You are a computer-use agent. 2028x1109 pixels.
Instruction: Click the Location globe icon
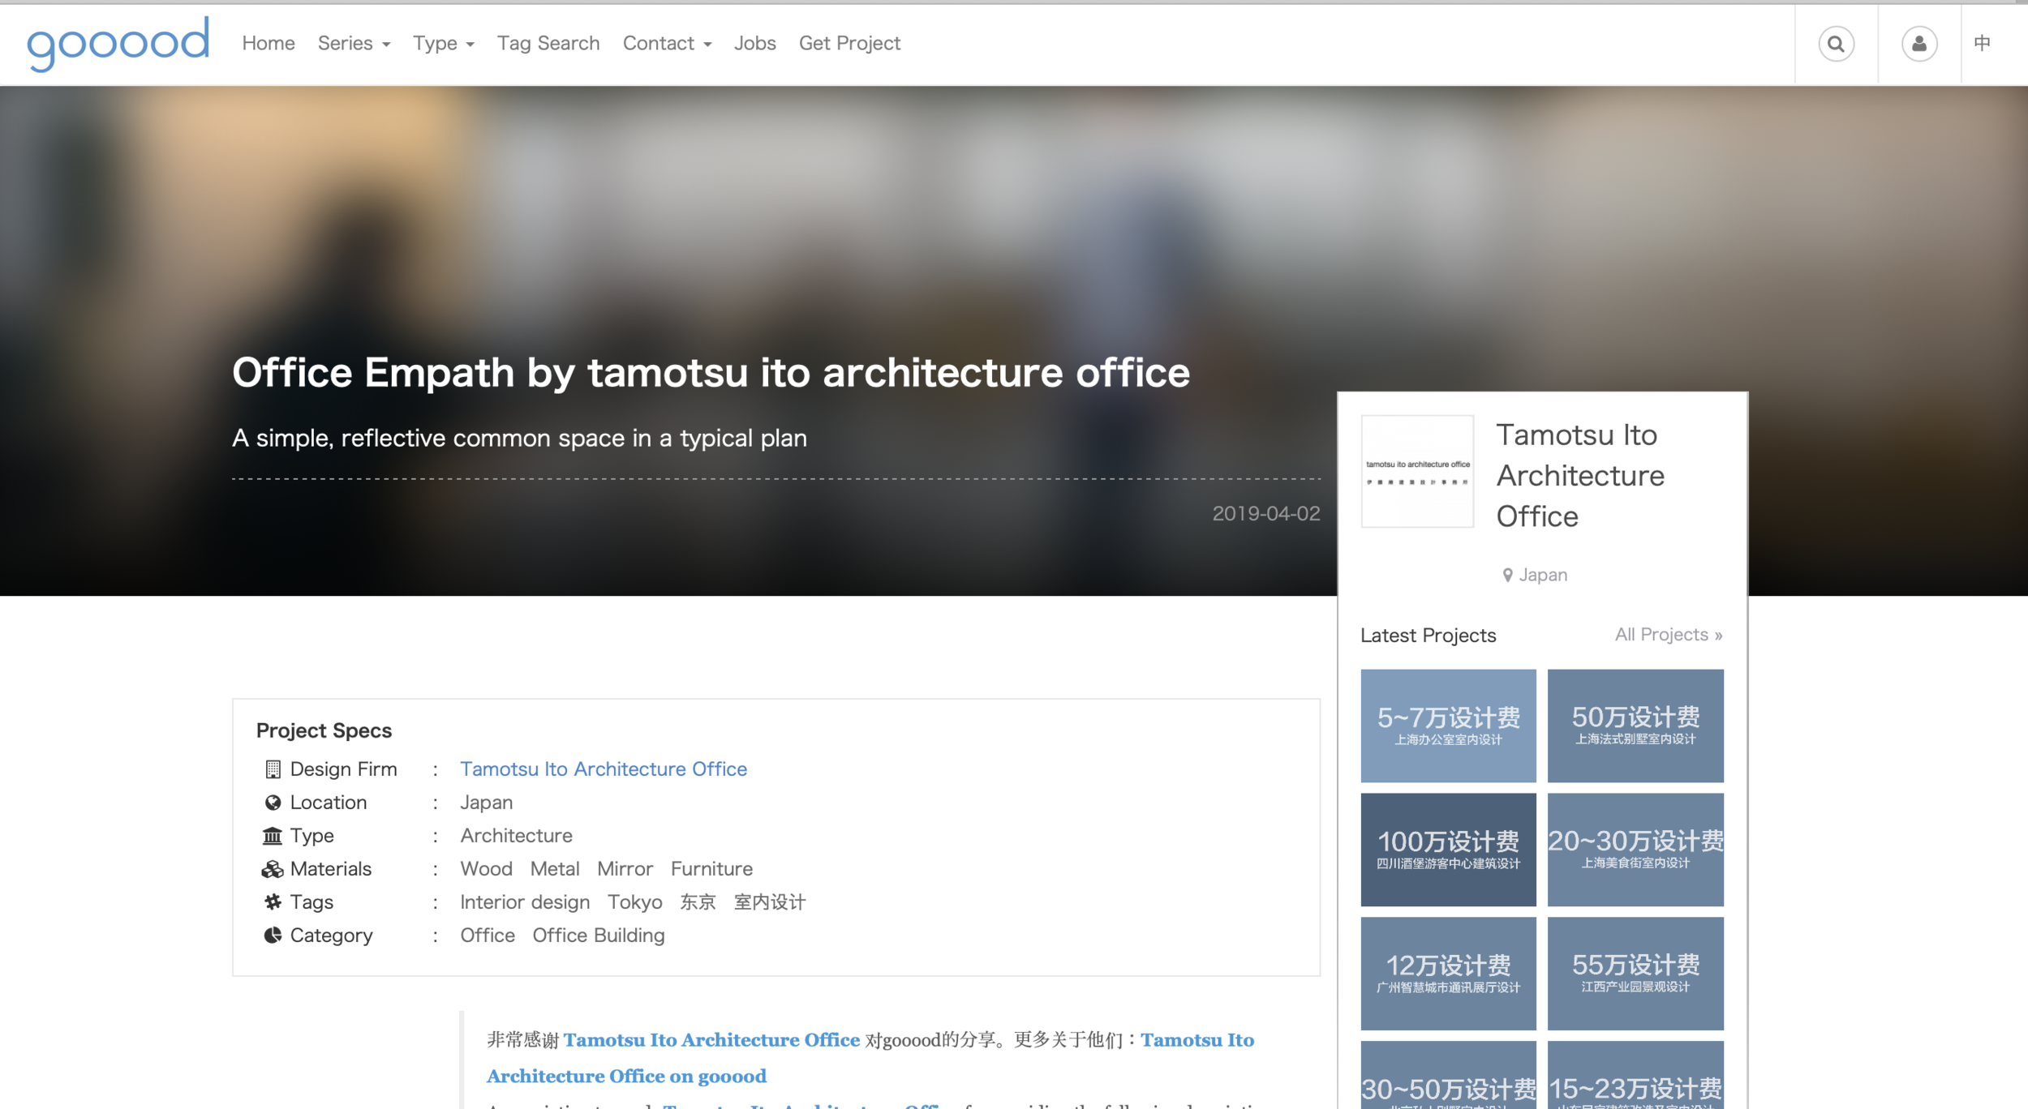click(x=273, y=802)
